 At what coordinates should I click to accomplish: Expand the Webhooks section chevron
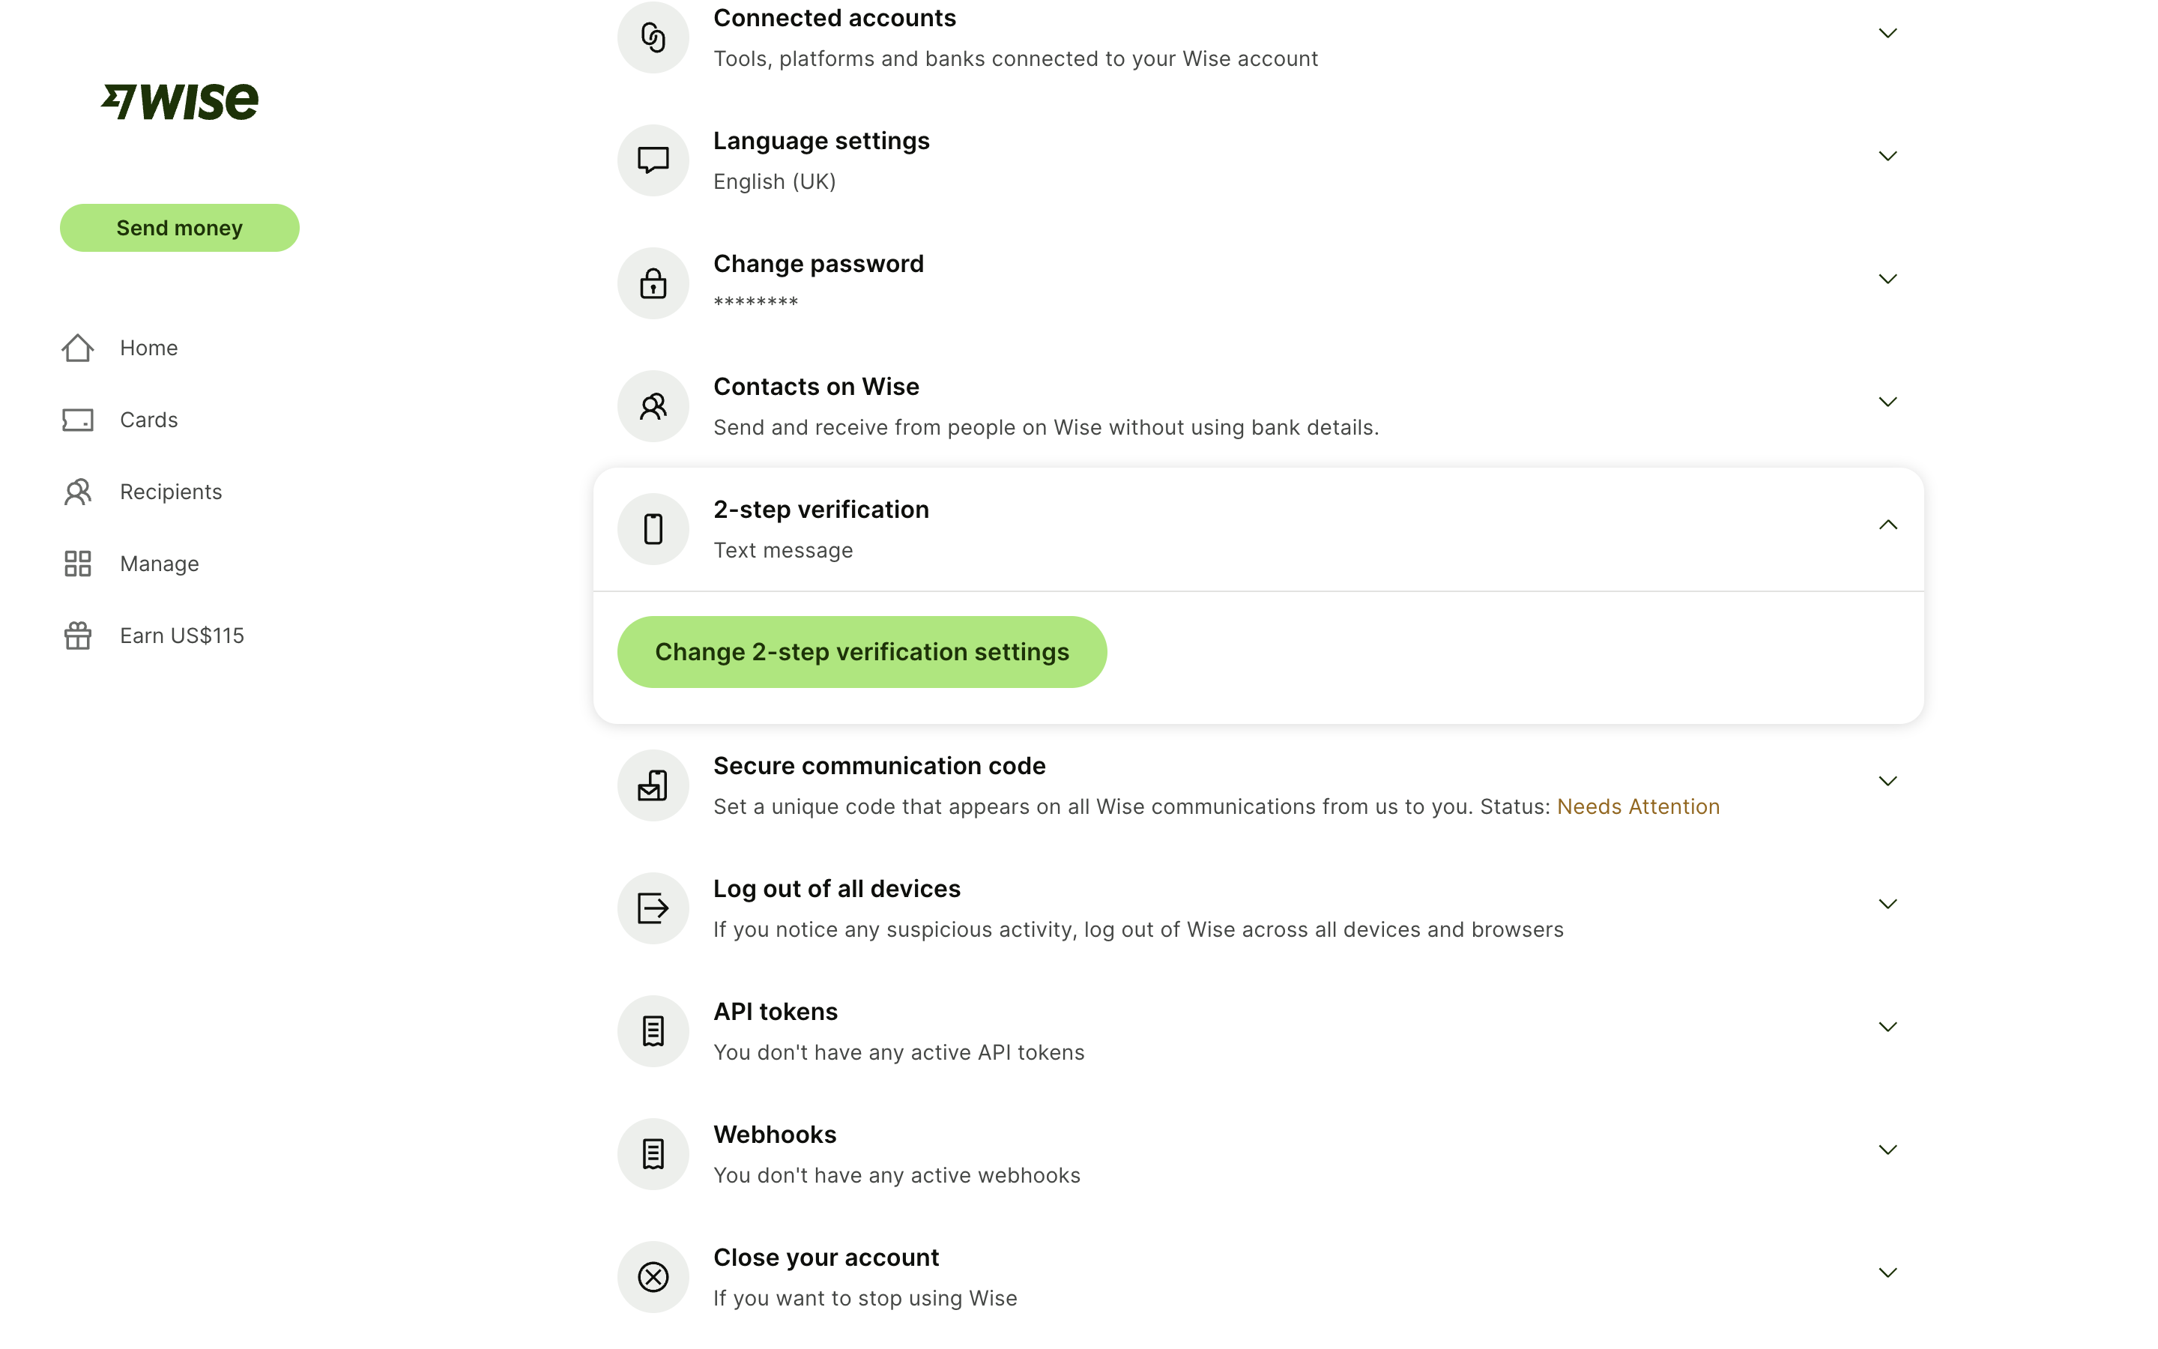[1887, 1150]
